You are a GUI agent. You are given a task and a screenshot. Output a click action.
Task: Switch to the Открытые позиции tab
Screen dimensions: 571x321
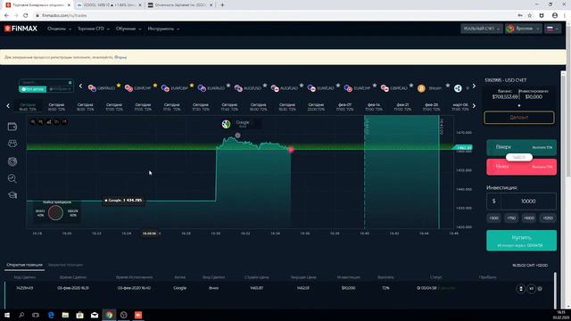pos(24,265)
